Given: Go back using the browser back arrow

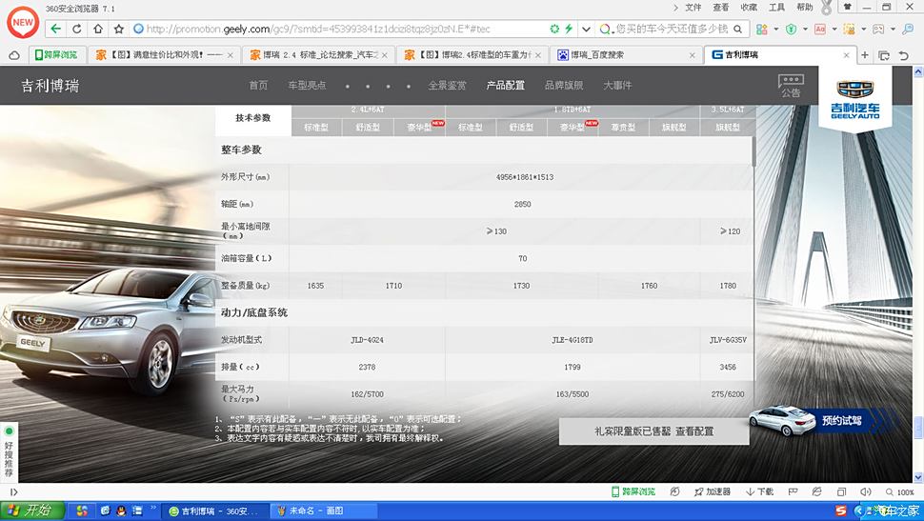Looking at the screenshot, I should point(56,29).
